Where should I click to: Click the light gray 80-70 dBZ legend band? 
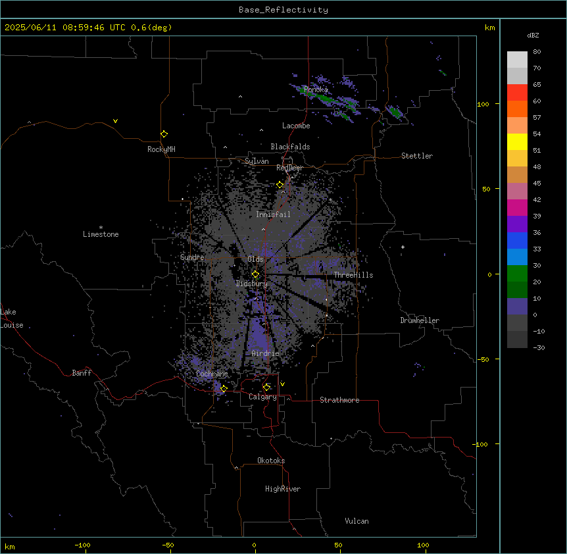(517, 60)
